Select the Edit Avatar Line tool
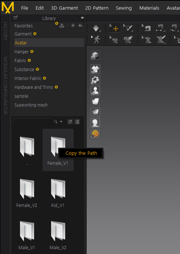 click(146, 40)
